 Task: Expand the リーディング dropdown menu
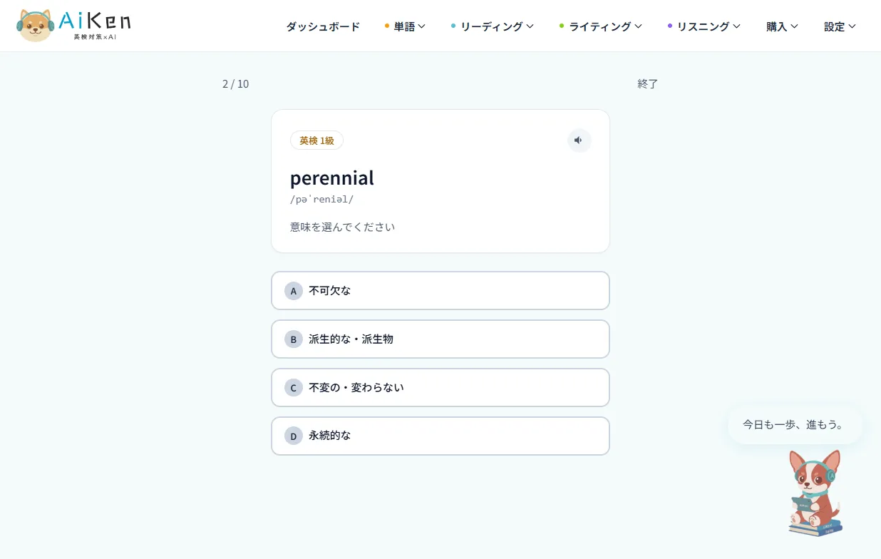pyautogui.click(x=493, y=26)
